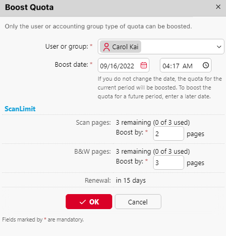Confirm with the OK button
The image size is (226, 236).
pyautogui.click(x=89, y=202)
